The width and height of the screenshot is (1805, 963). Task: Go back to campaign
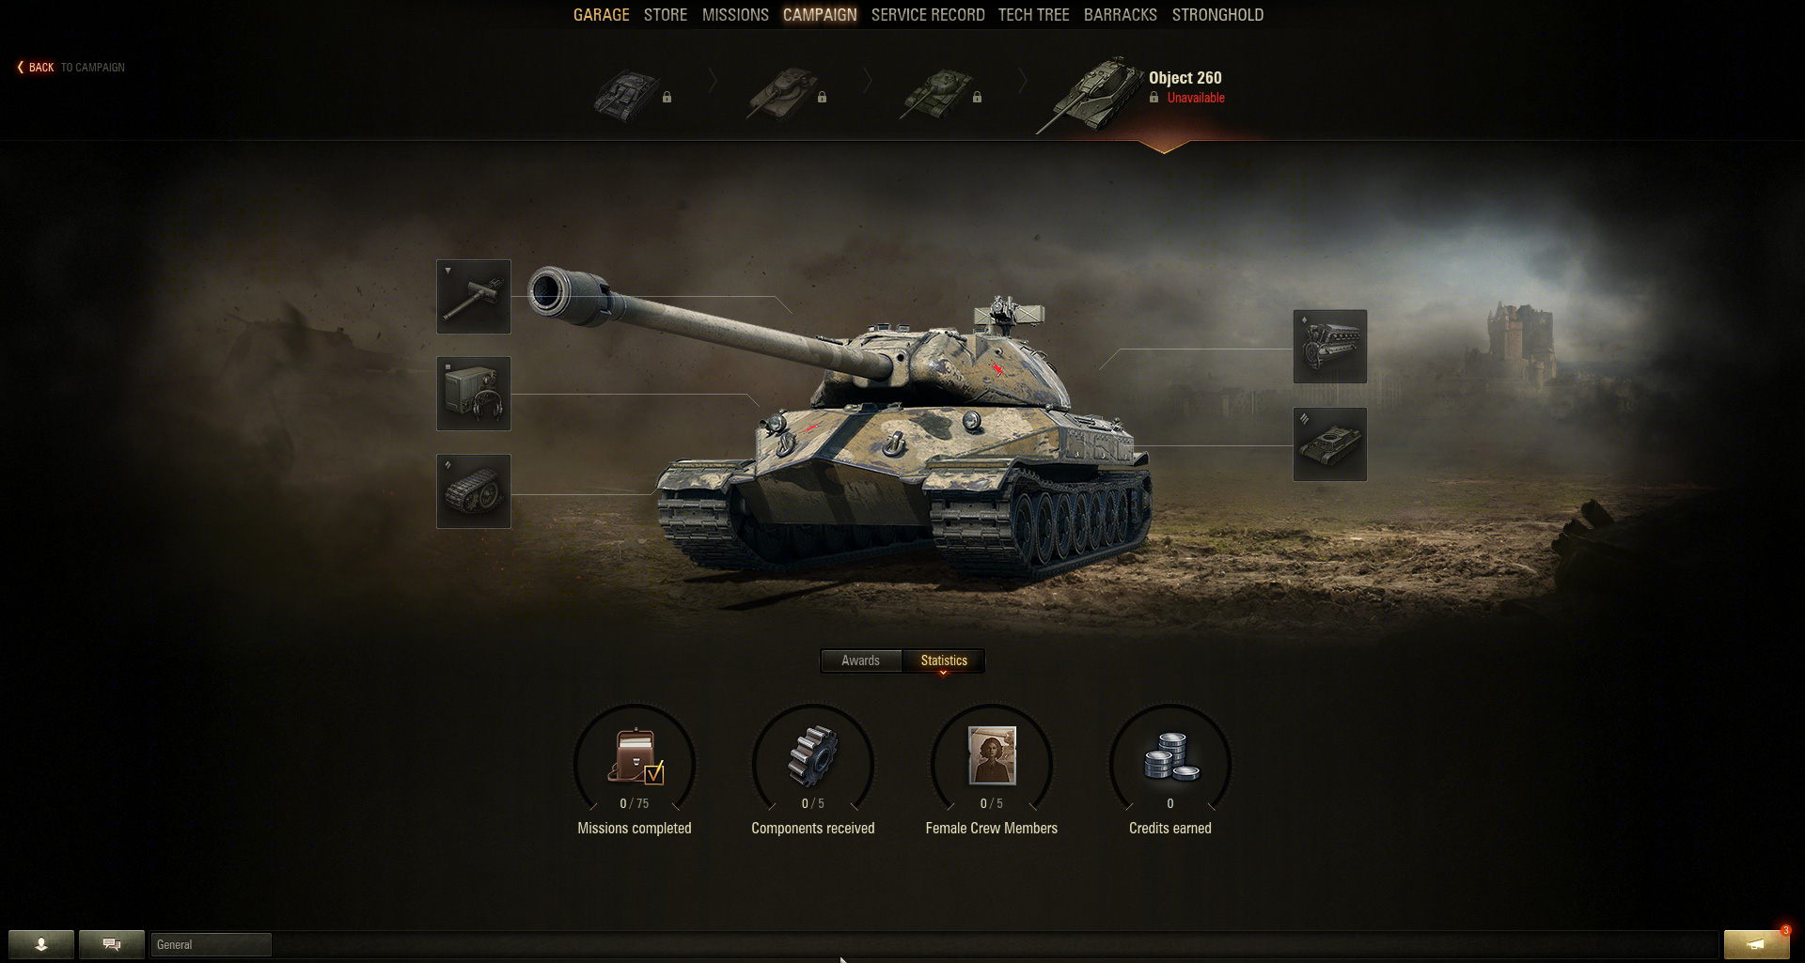click(71, 68)
